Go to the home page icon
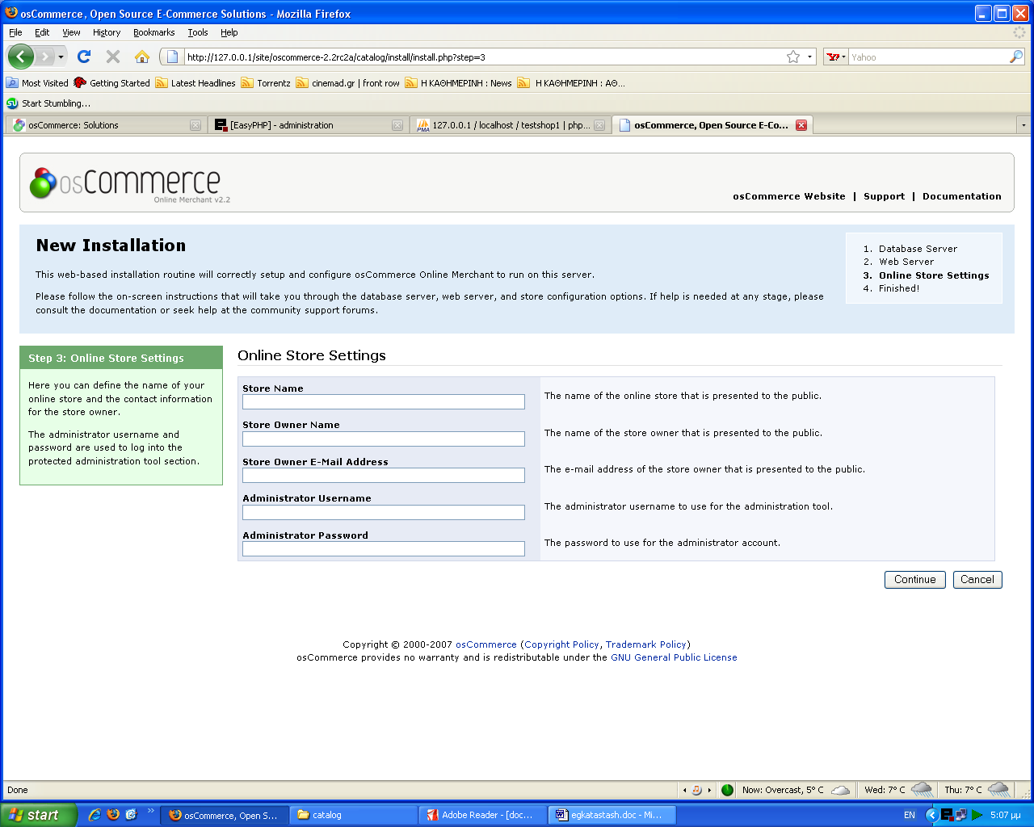Screen dimensions: 1034x827 click(x=142, y=57)
